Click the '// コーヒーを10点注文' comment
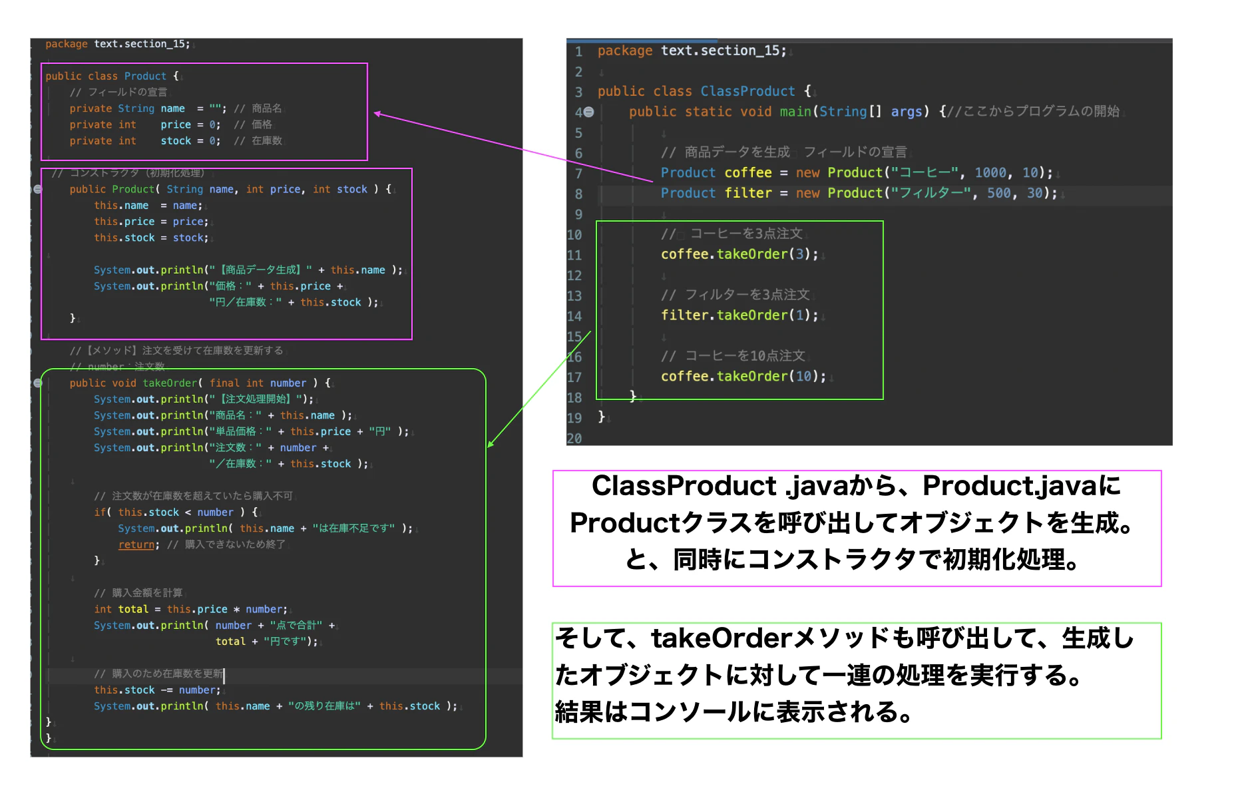The image size is (1234, 808). pyautogui.click(x=733, y=356)
